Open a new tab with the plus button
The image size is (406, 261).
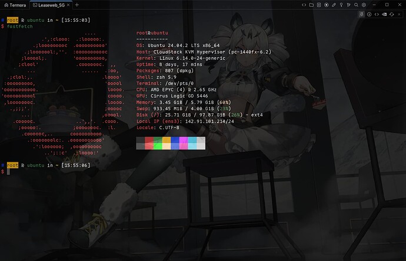77,5
